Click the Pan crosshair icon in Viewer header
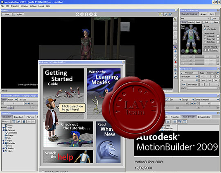This screenshot has height=173, width=221. tap(82, 14)
